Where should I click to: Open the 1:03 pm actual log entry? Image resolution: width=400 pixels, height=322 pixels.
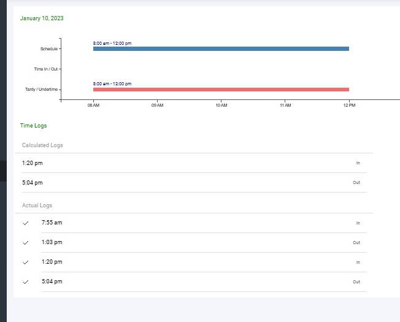point(52,242)
